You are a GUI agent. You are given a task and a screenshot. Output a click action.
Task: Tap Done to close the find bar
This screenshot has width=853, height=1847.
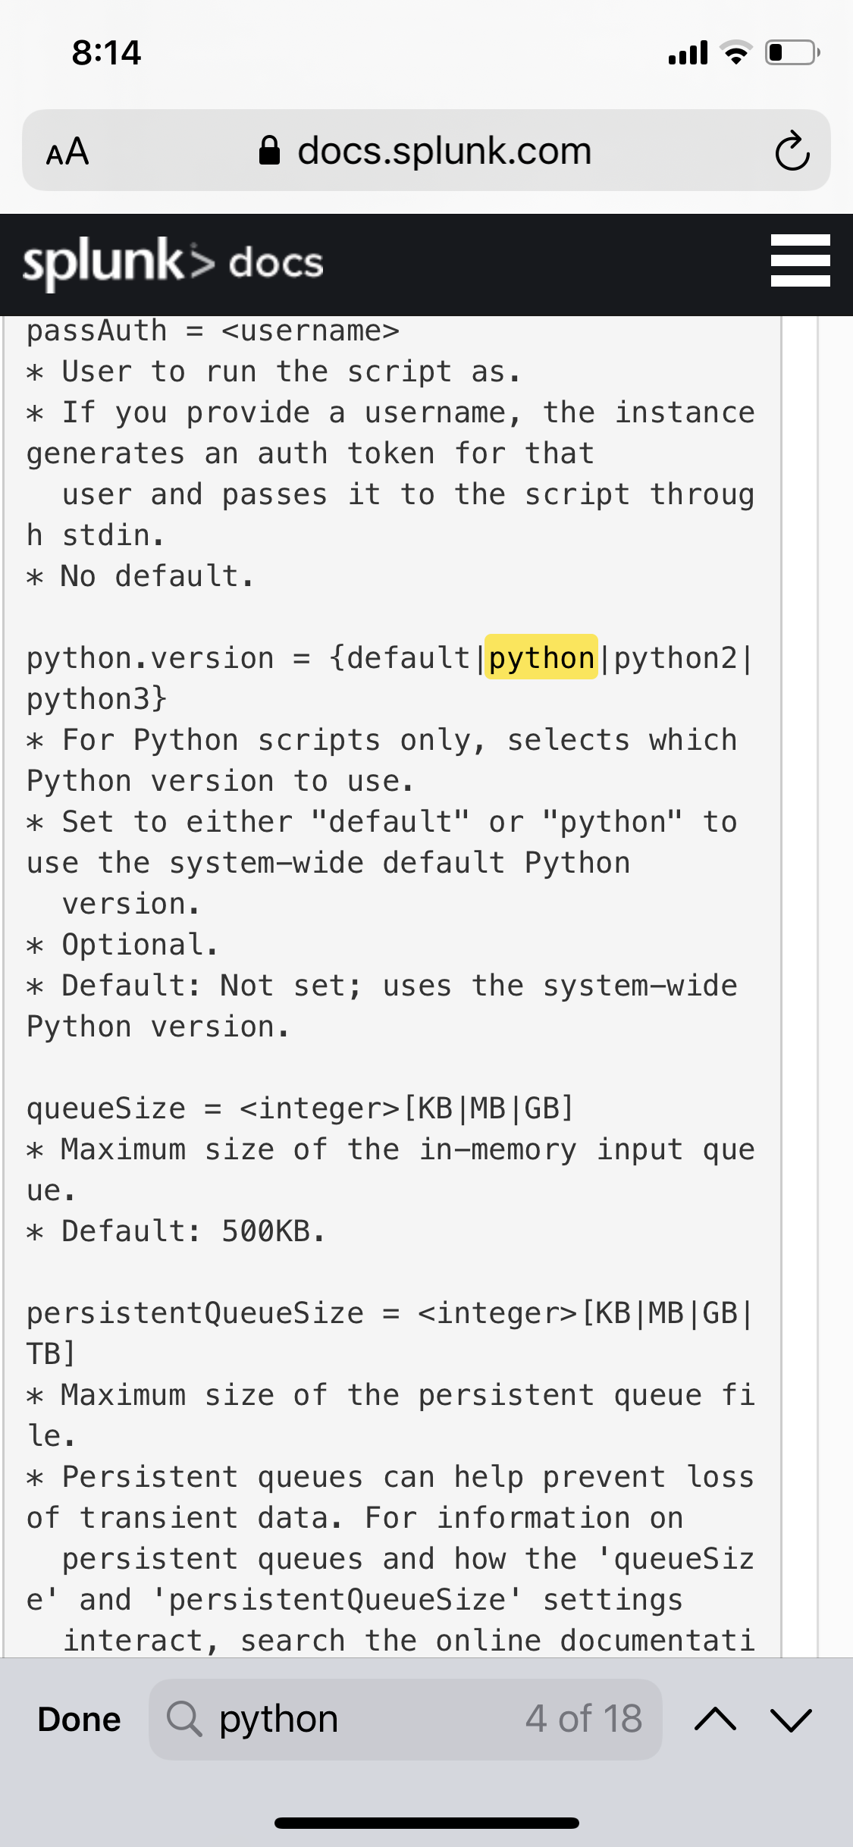(x=80, y=1719)
